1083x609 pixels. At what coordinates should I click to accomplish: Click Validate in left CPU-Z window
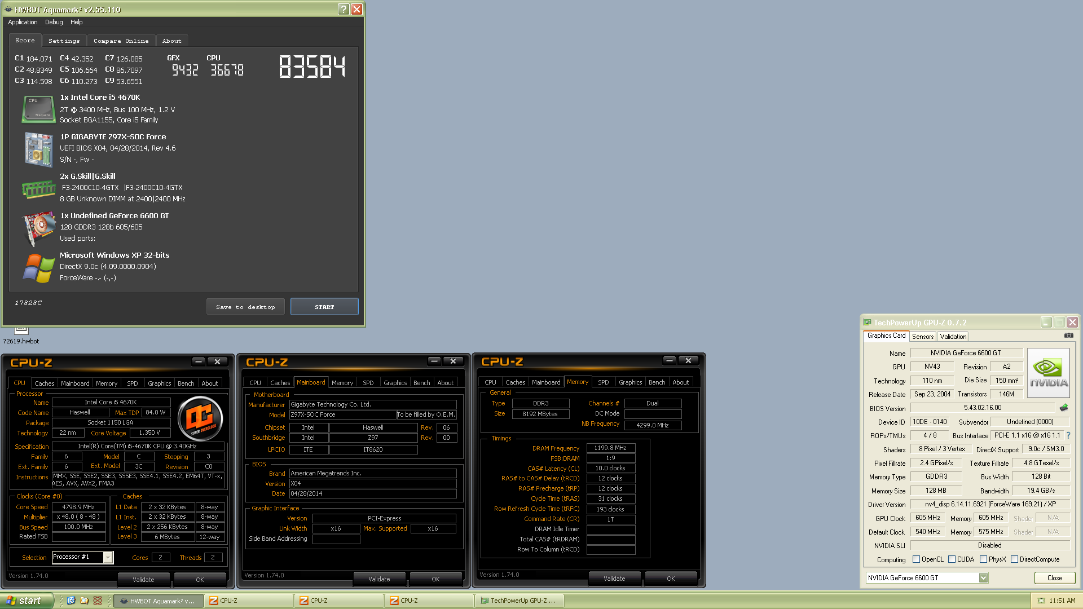[x=143, y=579]
